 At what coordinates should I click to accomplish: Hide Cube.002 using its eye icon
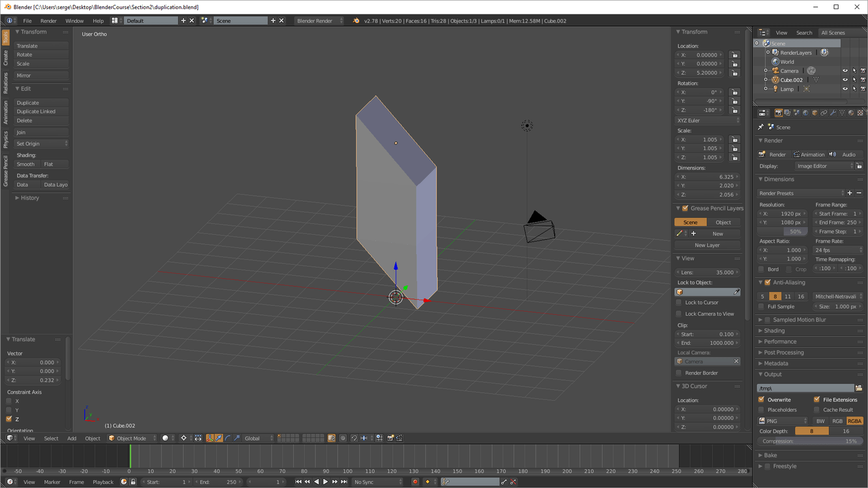[x=845, y=80]
